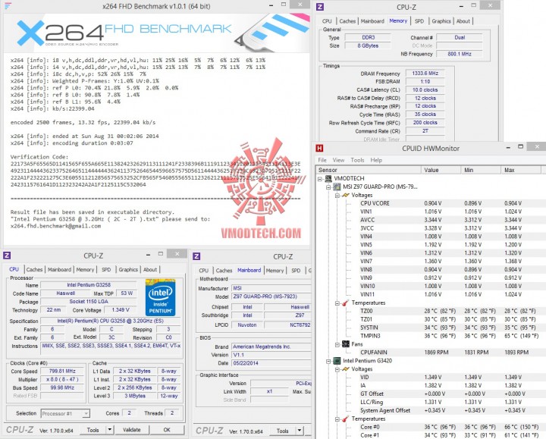Click the Temperatures icon under MSI board
The width and height of the screenshot is (546, 439).
[x=346, y=303]
